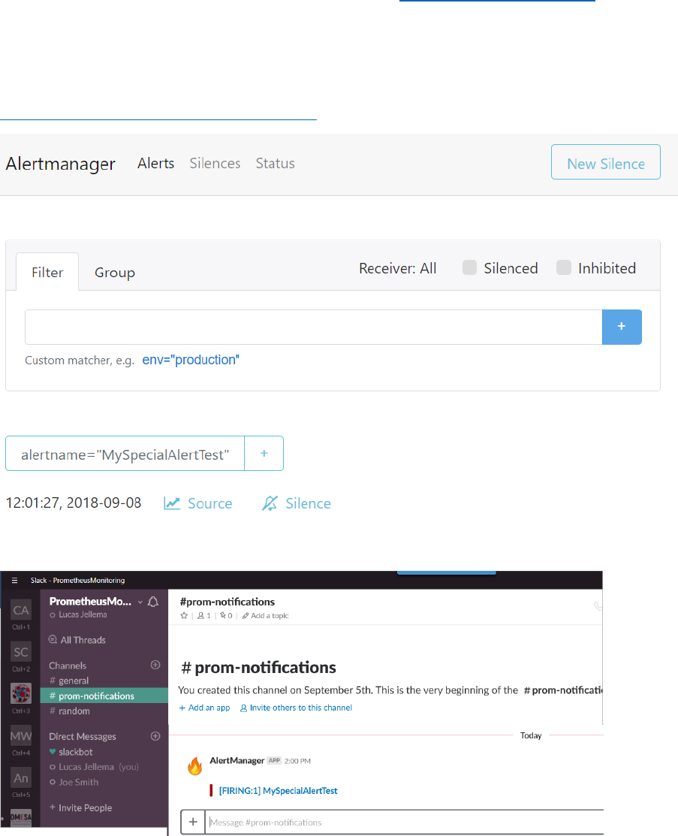Click the message attachment plus button
The image size is (678, 836).
pos(193,822)
